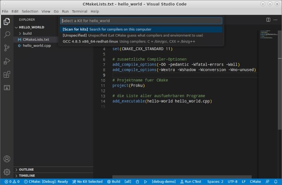Open the Accounts menu icon

7,159
